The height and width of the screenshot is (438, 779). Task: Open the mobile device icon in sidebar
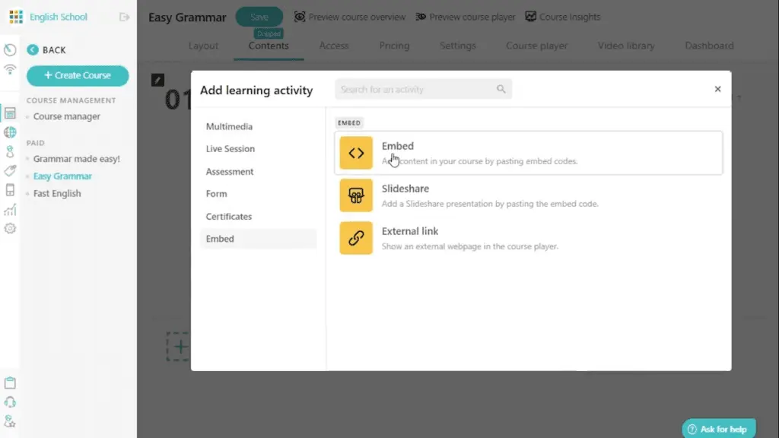pos(10,190)
